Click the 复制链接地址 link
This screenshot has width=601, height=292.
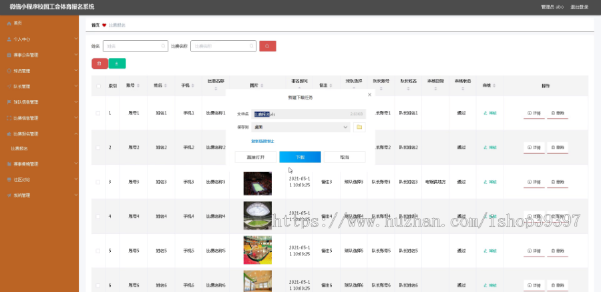pyautogui.click(x=262, y=142)
